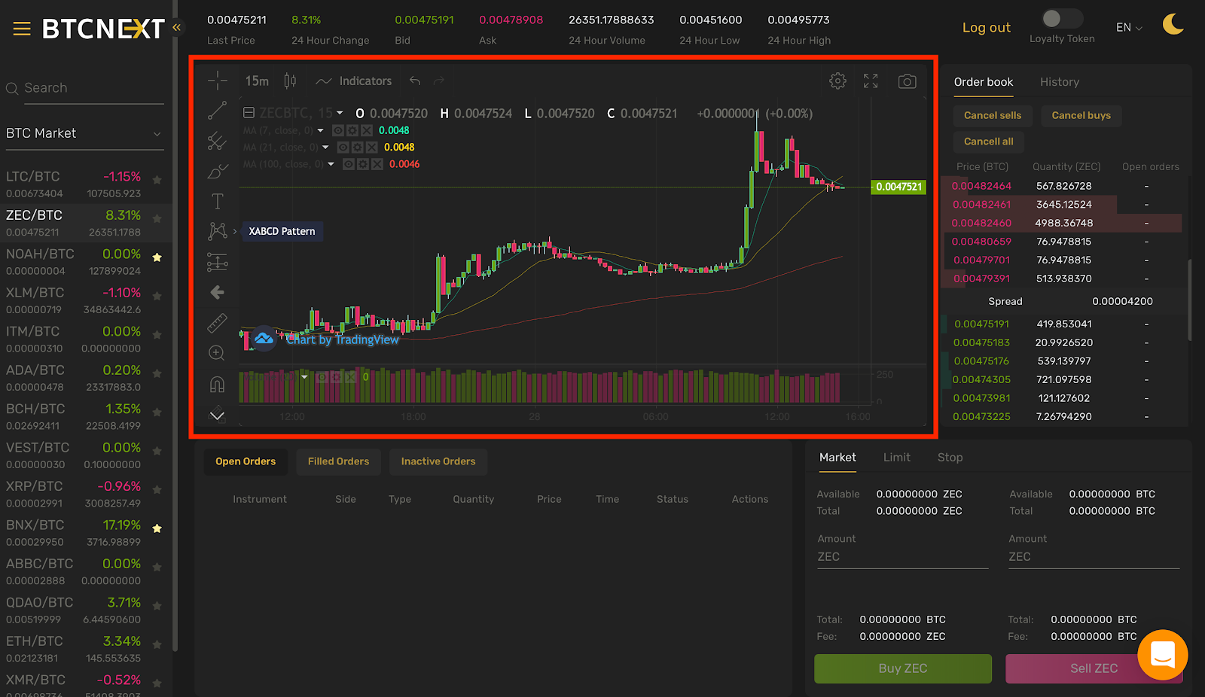The height and width of the screenshot is (697, 1205).
Task: Toggle the magnet snap mode
Action: (x=218, y=385)
